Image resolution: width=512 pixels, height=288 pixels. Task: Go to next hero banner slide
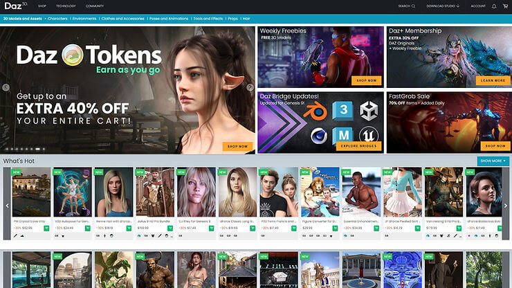(x=250, y=87)
